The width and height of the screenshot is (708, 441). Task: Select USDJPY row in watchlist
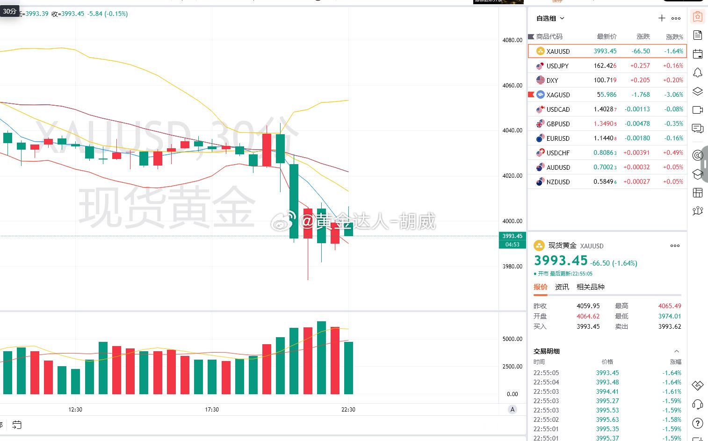607,66
